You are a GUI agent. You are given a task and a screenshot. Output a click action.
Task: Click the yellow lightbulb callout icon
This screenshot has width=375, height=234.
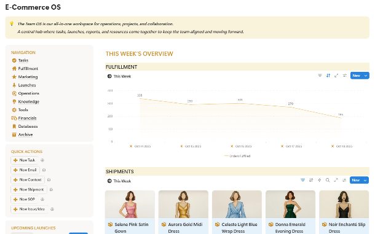[12, 24]
